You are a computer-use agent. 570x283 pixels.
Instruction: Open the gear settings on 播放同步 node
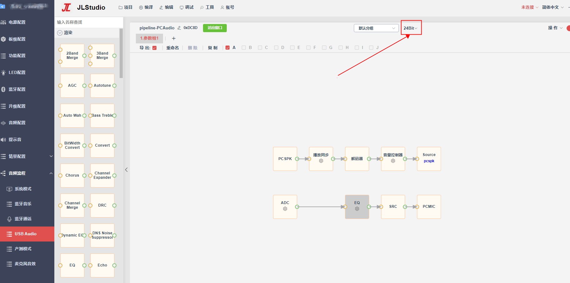(x=321, y=161)
